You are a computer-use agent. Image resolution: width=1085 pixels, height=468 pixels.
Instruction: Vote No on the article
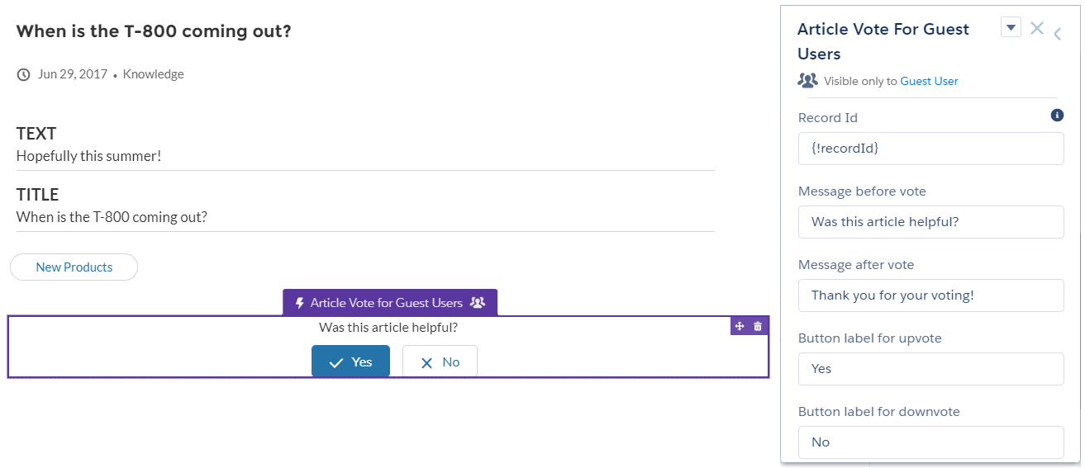(x=440, y=362)
